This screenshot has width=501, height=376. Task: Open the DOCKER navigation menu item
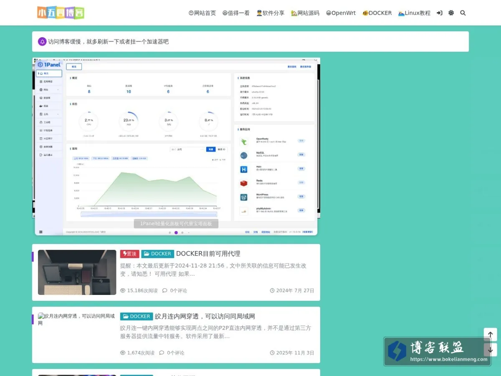377,13
